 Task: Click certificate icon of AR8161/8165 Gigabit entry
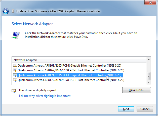click(15, 66)
